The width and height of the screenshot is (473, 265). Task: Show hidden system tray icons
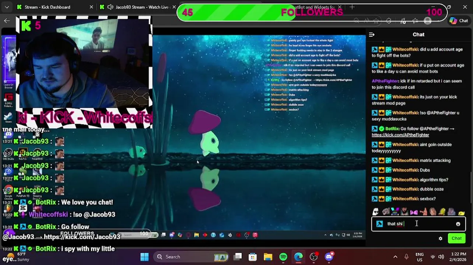click(x=395, y=257)
